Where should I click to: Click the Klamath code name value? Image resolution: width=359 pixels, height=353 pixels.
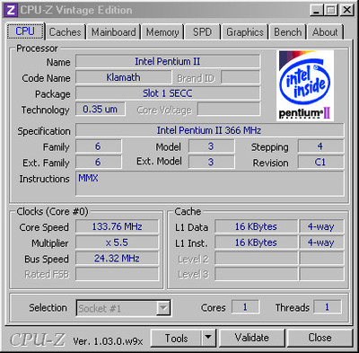click(x=123, y=77)
